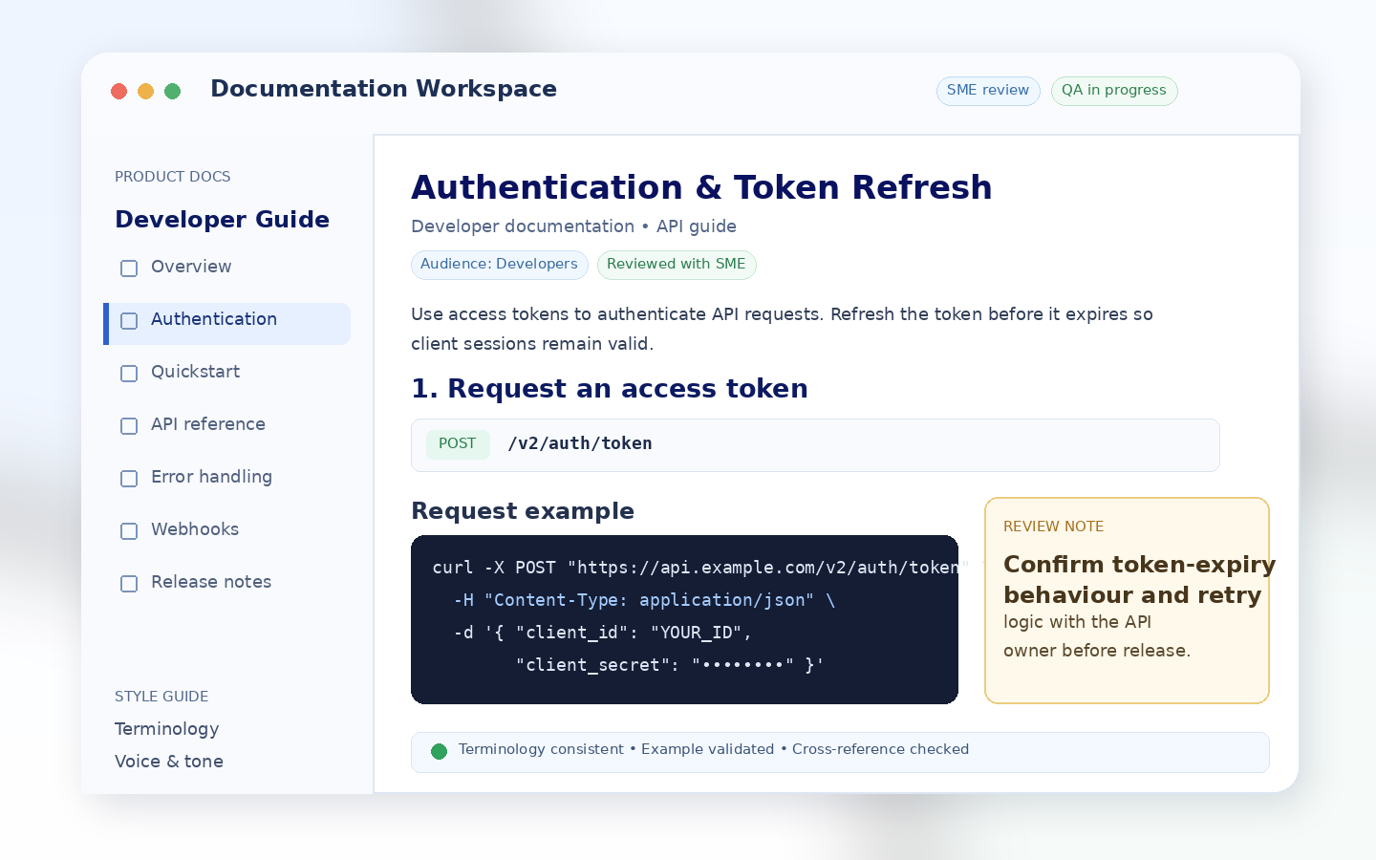Screen dimensions: 1376x860
Task: Click the green window maximize dot
Action: point(173,91)
